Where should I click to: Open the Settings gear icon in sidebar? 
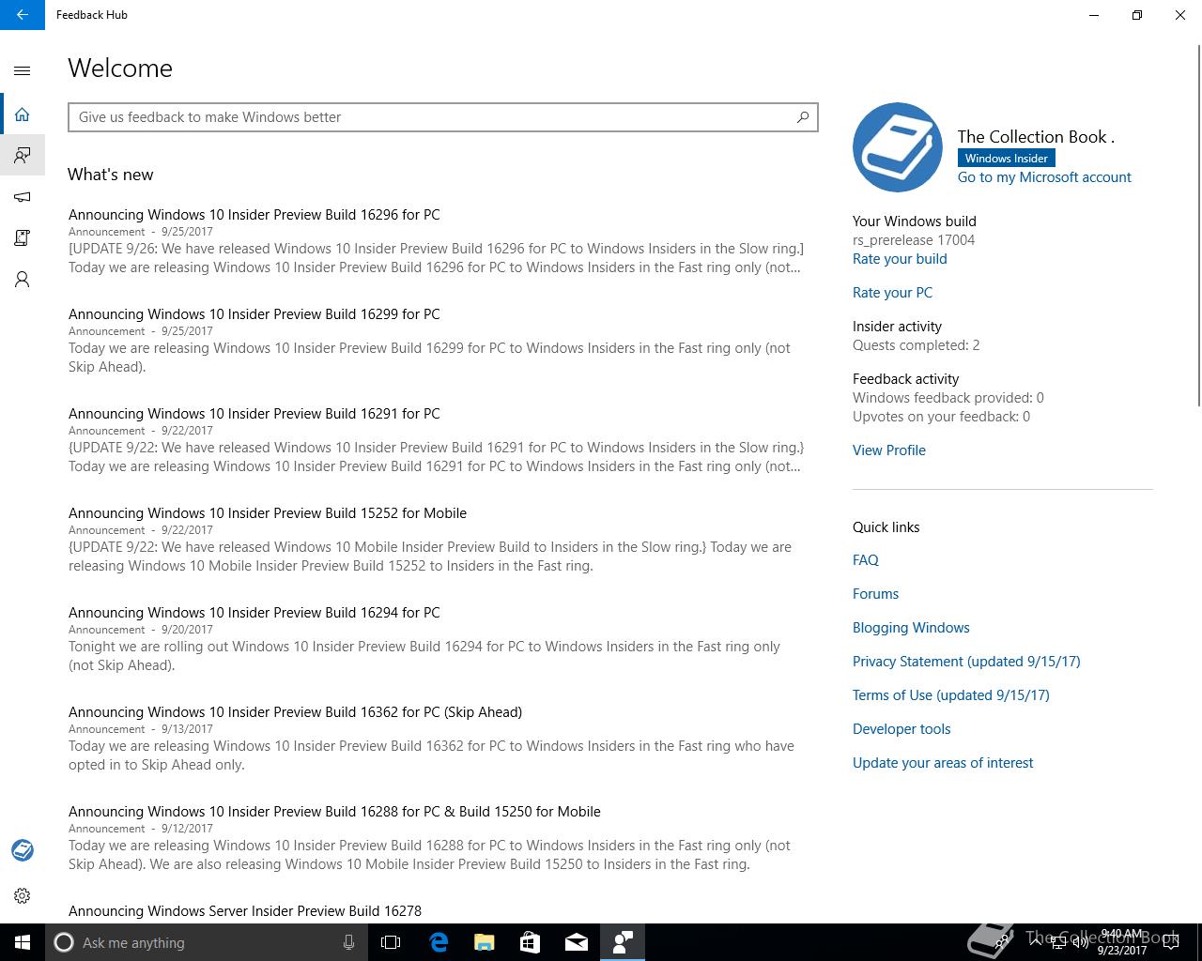pos(23,895)
